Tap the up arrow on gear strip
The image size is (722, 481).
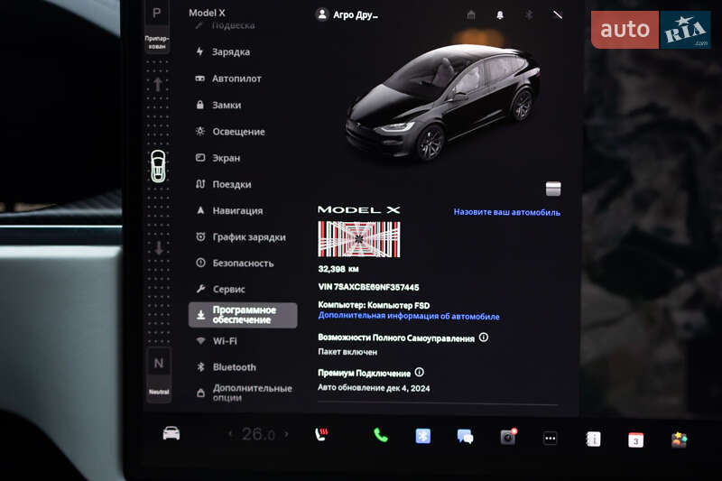158,85
